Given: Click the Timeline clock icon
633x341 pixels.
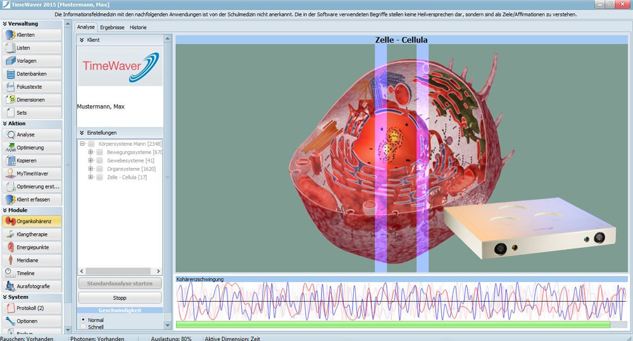Looking at the screenshot, I should coord(11,273).
